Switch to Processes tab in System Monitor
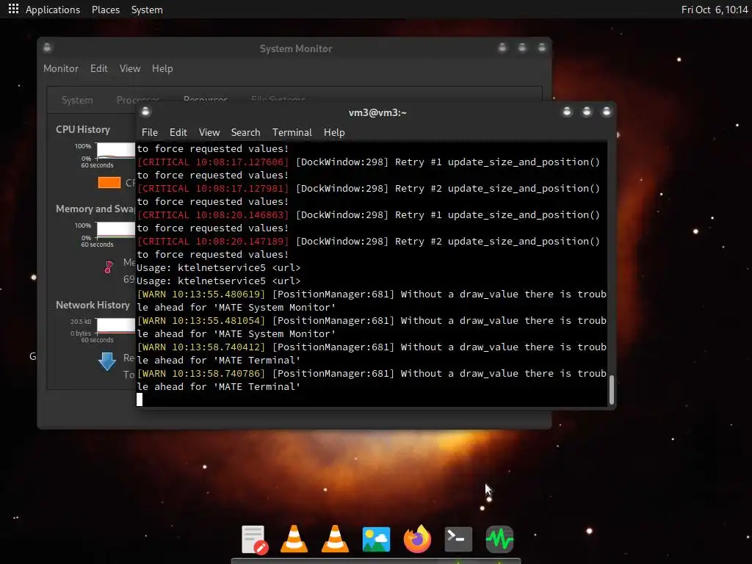This screenshot has width=752, height=564. [138, 100]
